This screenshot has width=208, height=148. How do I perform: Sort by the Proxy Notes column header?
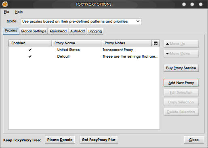(x=127, y=43)
